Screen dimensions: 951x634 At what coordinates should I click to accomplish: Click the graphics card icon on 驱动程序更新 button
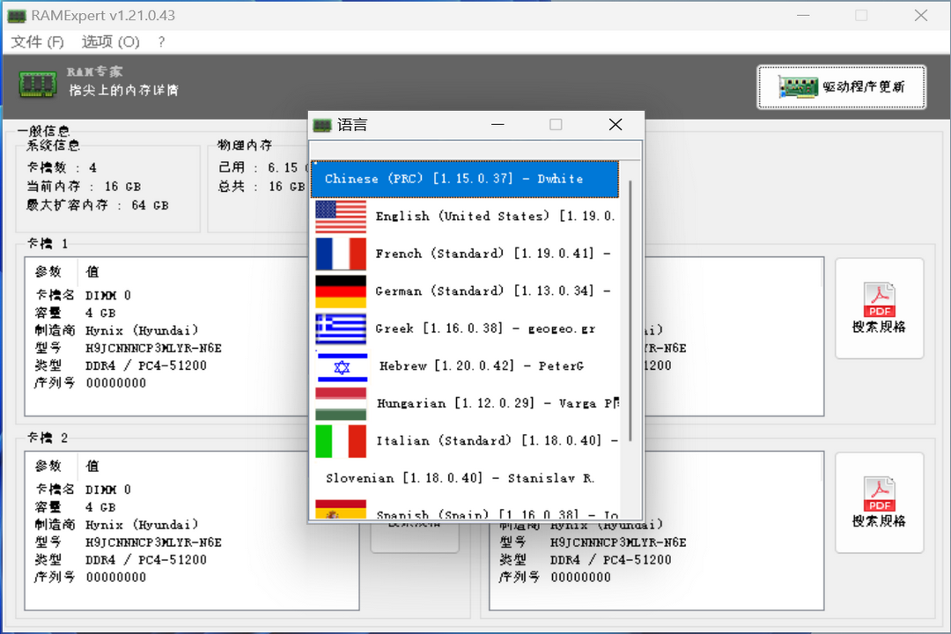(797, 87)
